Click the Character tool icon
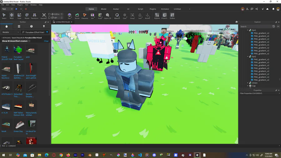281x158 pixels. (85, 16)
